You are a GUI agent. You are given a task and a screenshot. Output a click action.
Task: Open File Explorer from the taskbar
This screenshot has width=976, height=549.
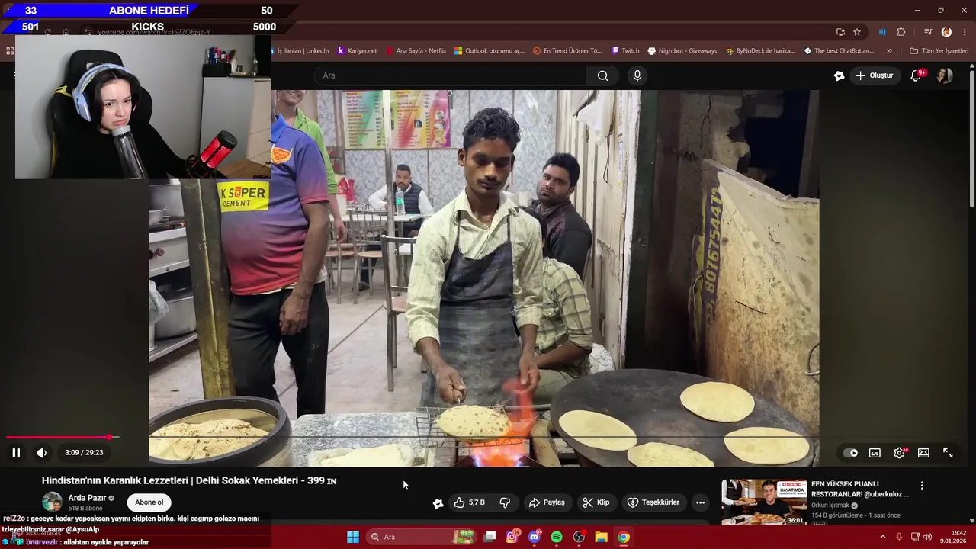click(x=601, y=537)
